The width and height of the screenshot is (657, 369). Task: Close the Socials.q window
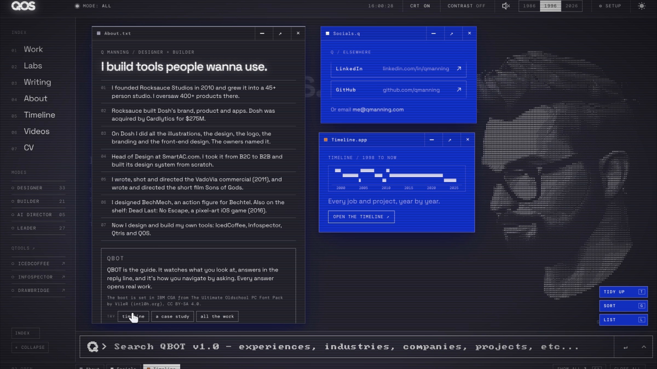[469, 33]
